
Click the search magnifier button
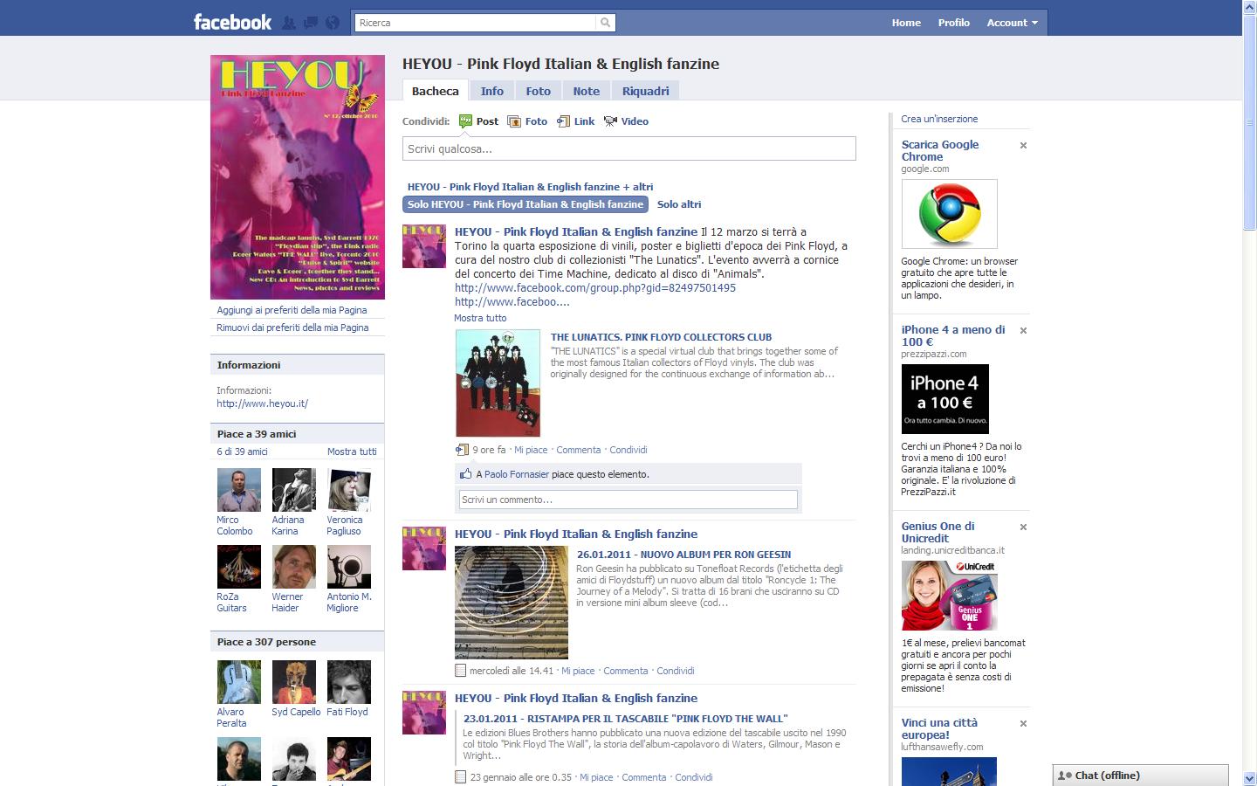pos(605,23)
